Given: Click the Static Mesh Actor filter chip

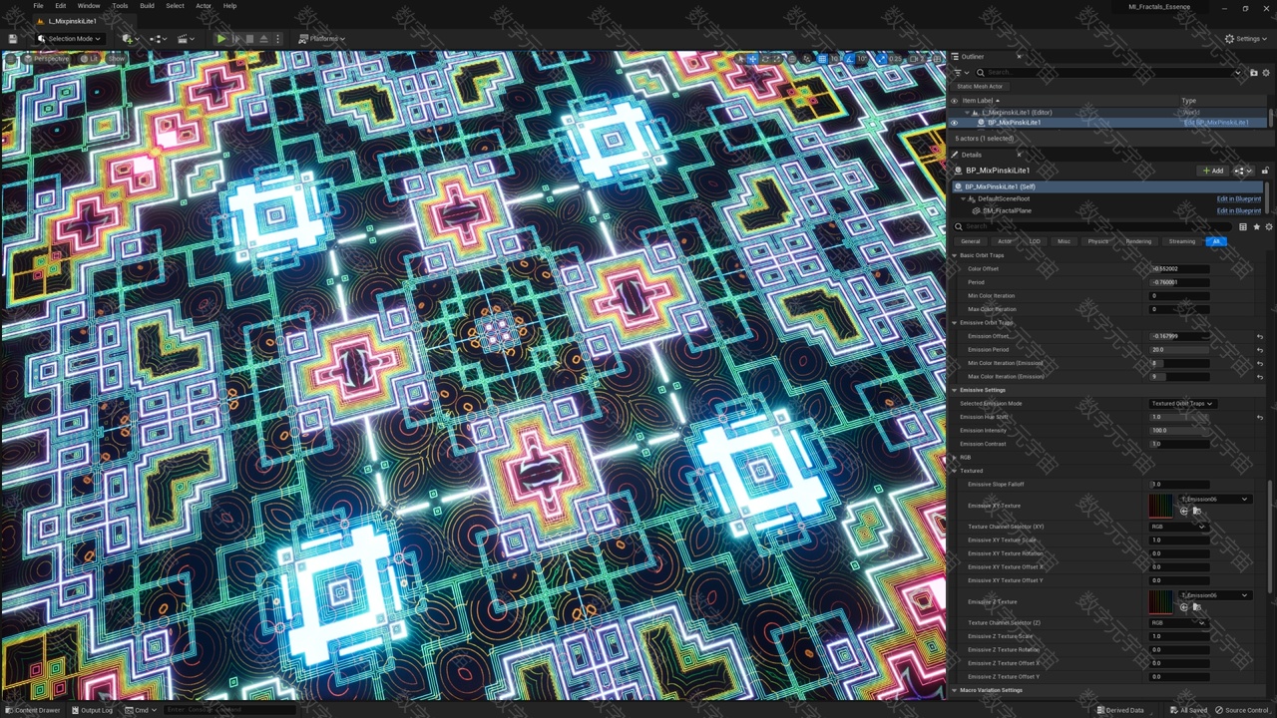Looking at the screenshot, I should (x=980, y=87).
